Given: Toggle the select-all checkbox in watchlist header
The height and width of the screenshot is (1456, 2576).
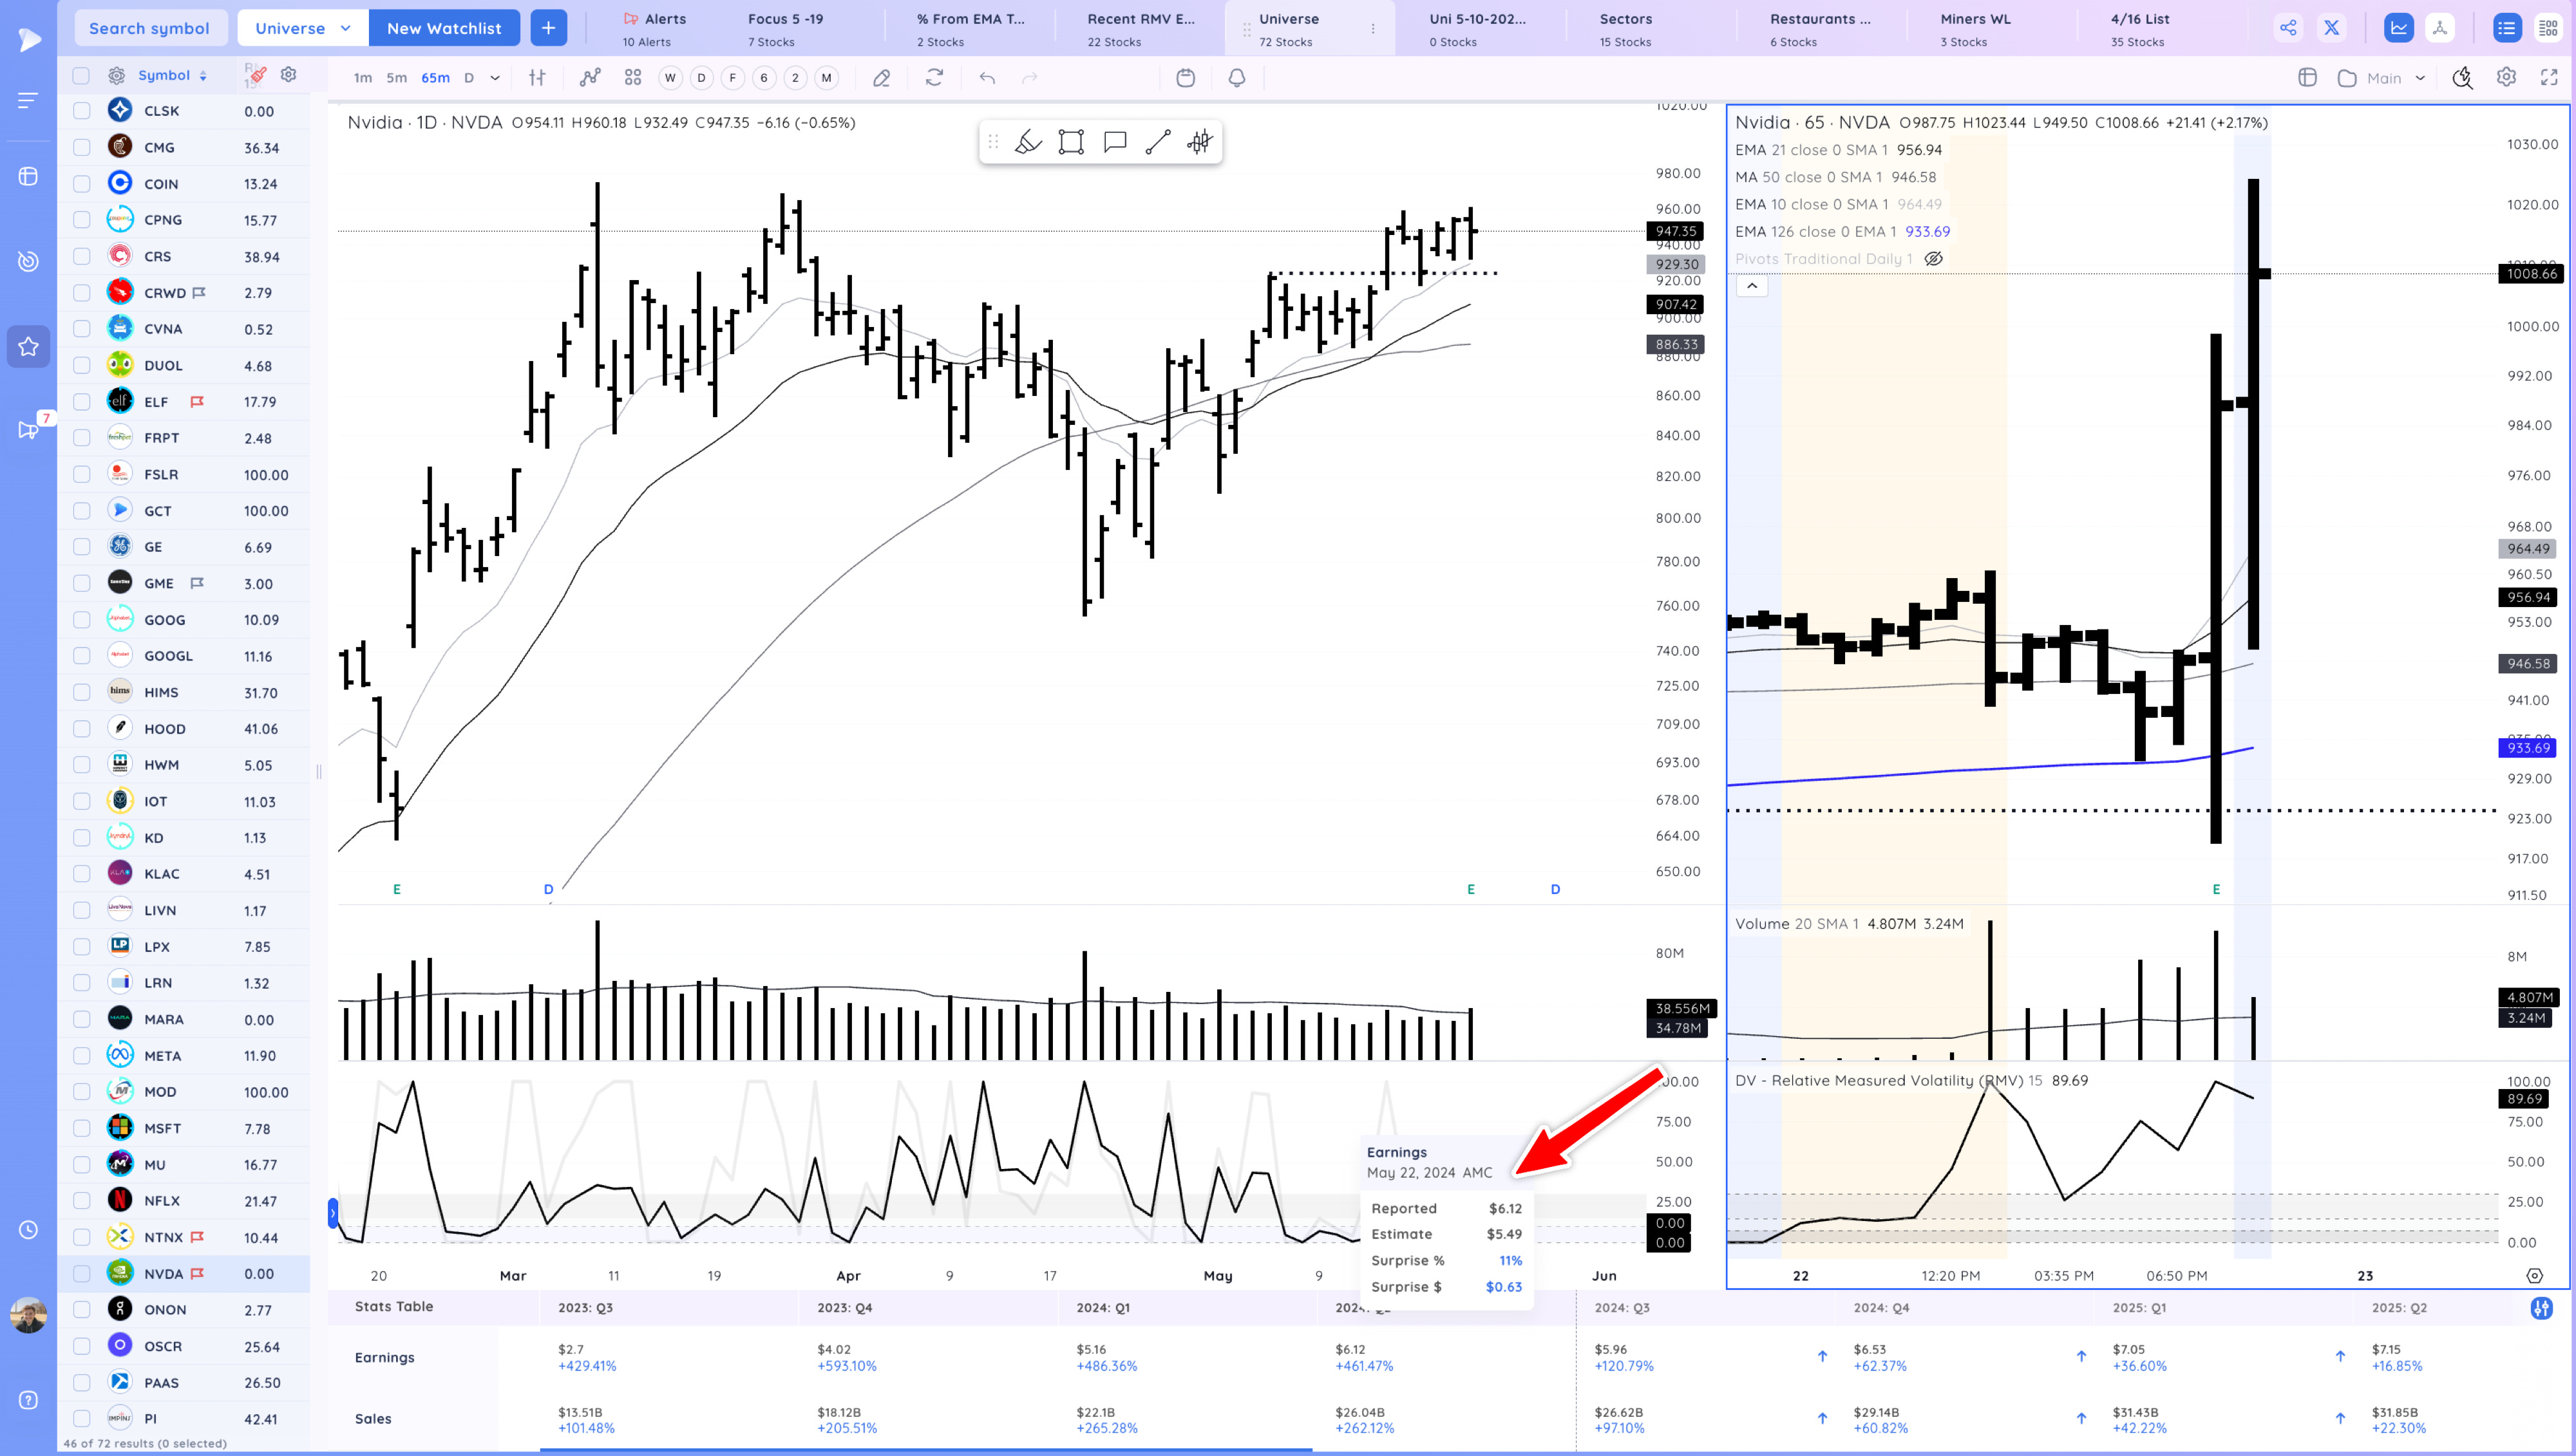Looking at the screenshot, I should point(82,75).
